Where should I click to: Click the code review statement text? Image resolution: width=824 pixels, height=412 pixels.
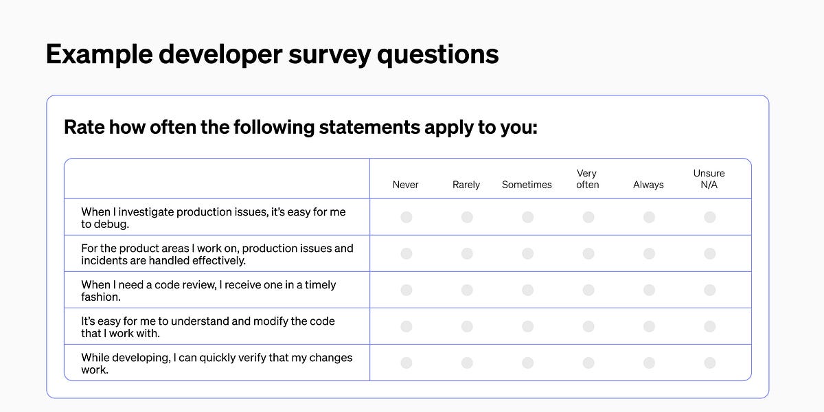coord(209,290)
